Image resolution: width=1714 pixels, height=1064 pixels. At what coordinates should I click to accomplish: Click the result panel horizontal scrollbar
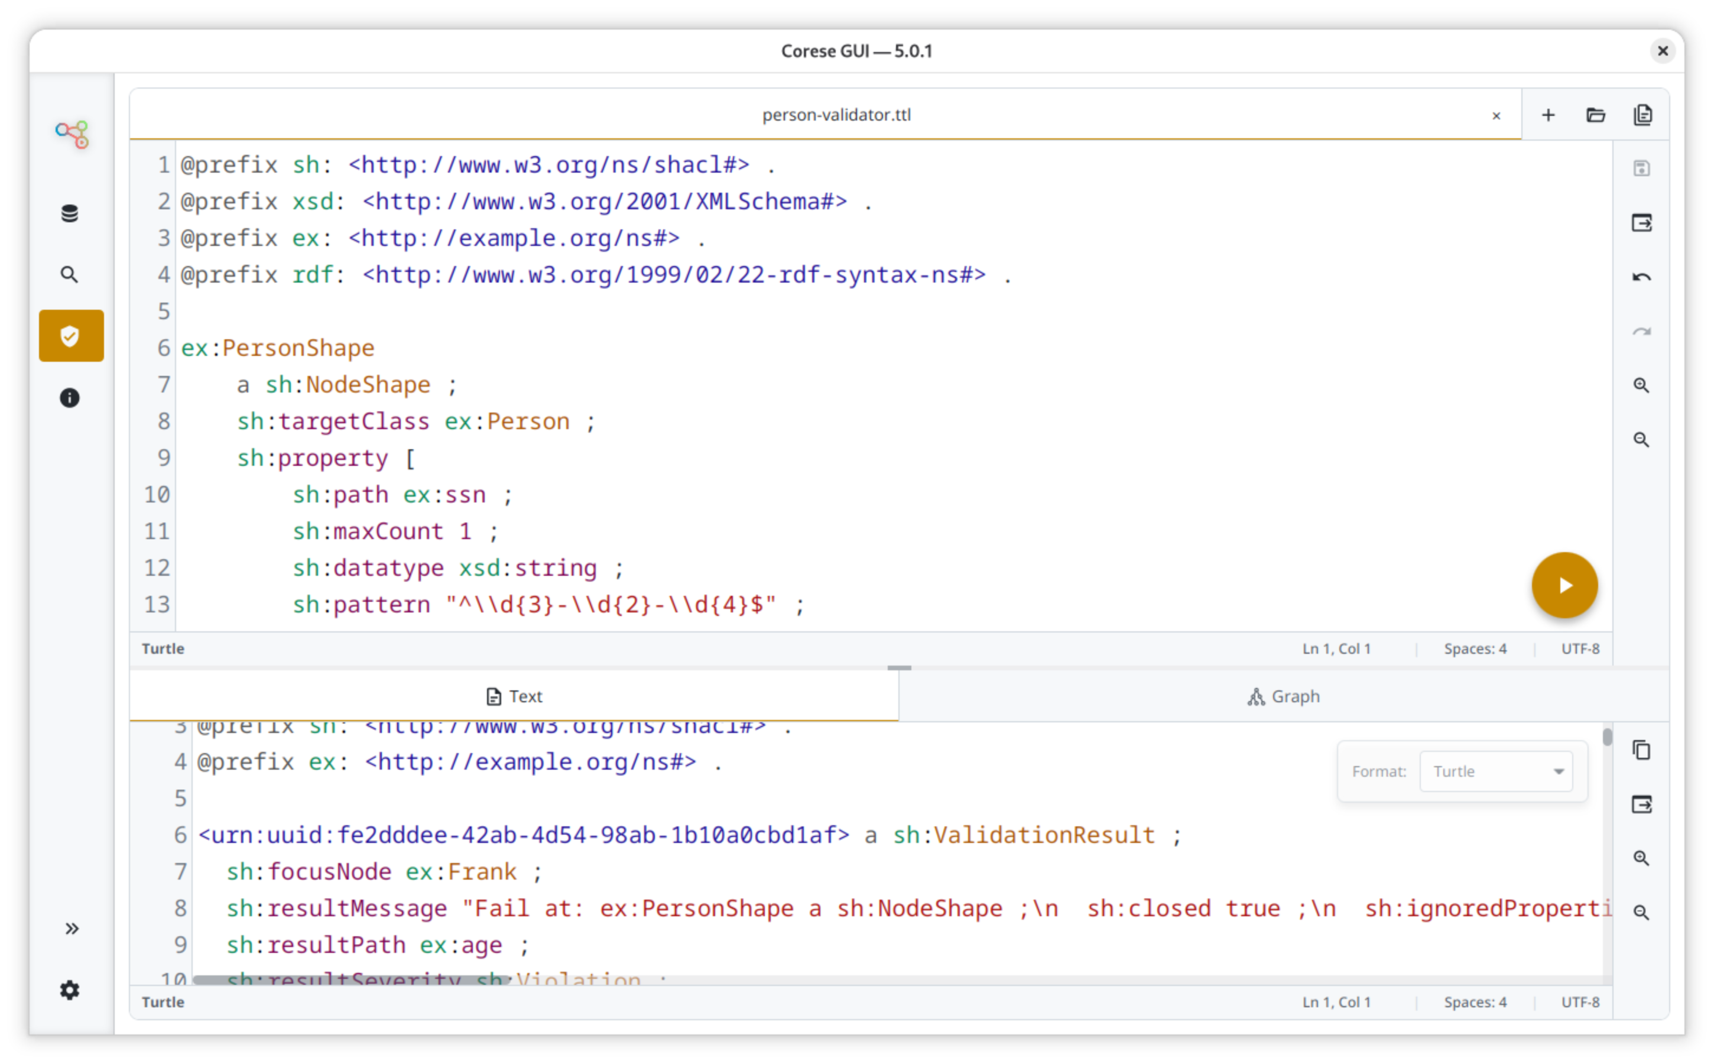350,979
